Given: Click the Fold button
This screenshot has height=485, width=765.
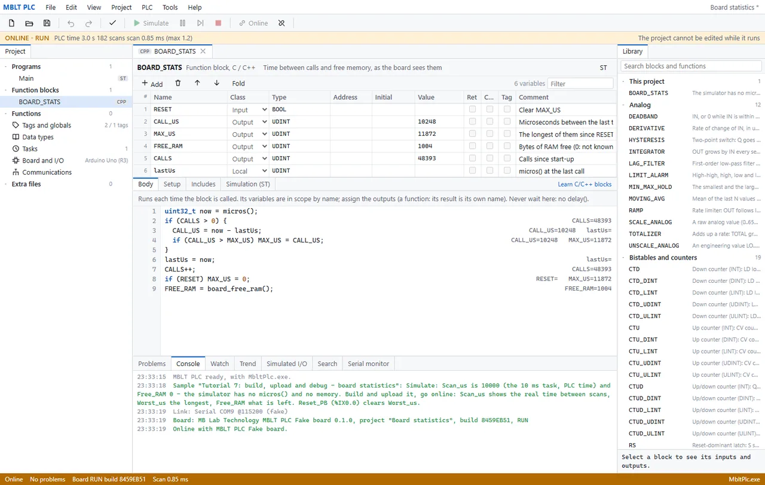Looking at the screenshot, I should tap(238, 84).
